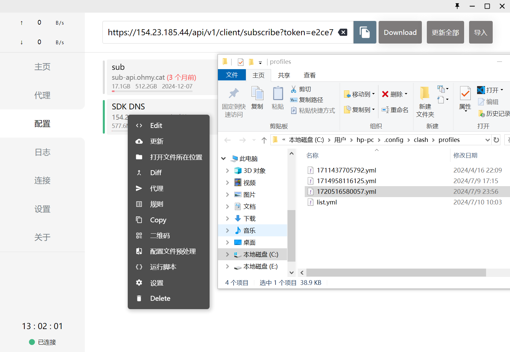Screen dimensions: 510x352
Task: Click the Download button
Action: (x=400, y=32)
